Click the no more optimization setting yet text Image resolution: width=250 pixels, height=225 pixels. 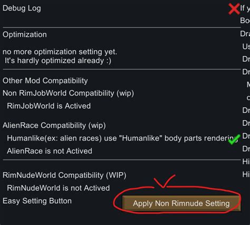(x=60, y=52)
